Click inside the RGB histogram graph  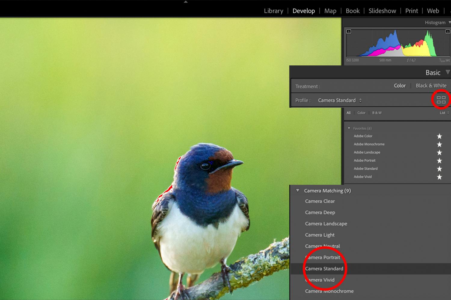[397, 45]
